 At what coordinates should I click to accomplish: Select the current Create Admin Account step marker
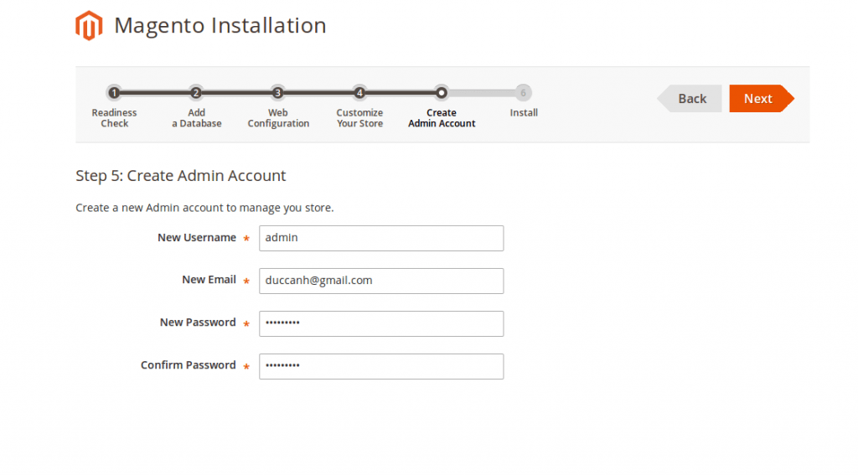441,93
